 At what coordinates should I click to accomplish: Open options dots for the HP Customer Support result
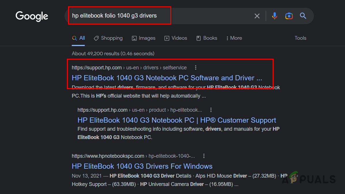click(211, 110)
